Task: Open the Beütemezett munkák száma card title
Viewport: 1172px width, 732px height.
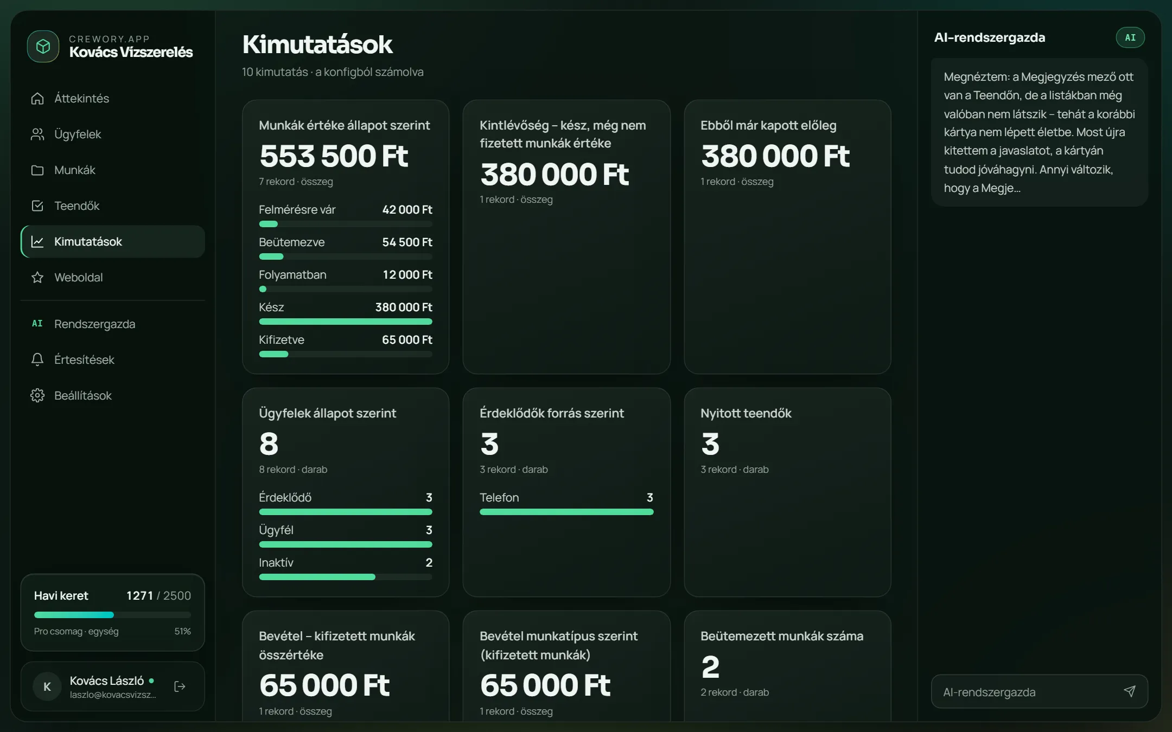Action: [782, 636]
